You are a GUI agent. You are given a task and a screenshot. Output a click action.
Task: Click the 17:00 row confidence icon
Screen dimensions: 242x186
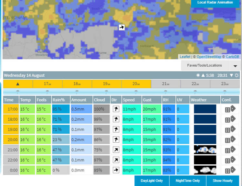click(x=230, y=109)
